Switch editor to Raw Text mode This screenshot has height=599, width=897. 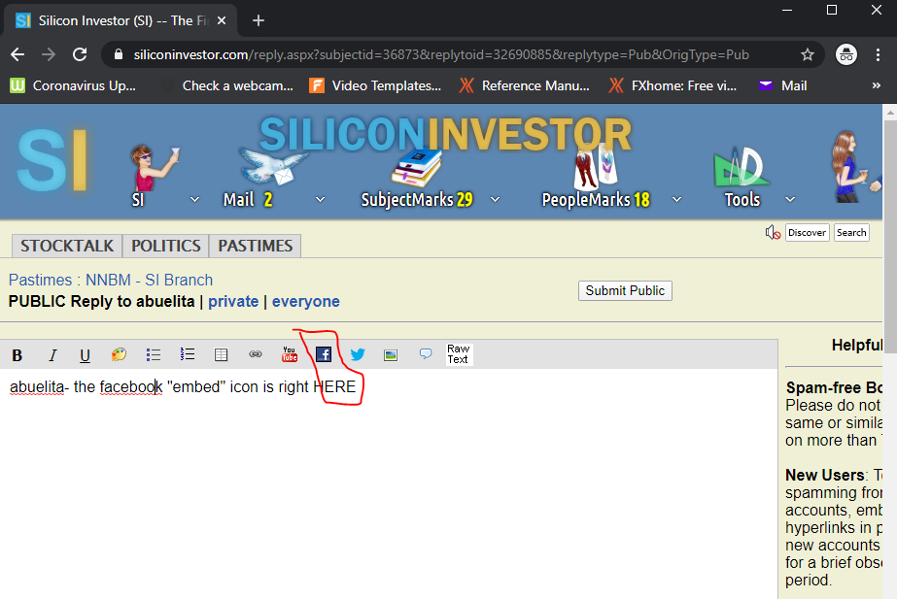point(459,354)
